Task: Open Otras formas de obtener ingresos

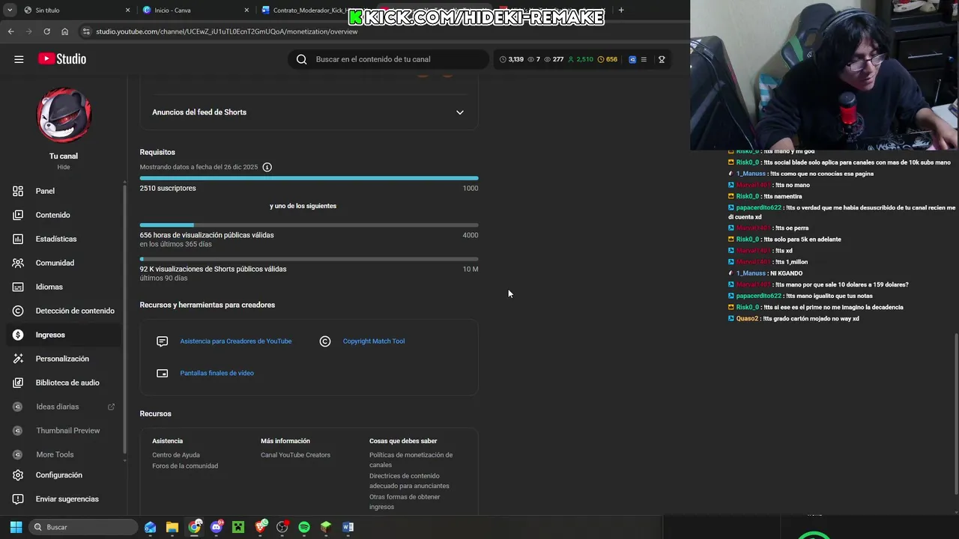Action: click(x=405, y=502)
